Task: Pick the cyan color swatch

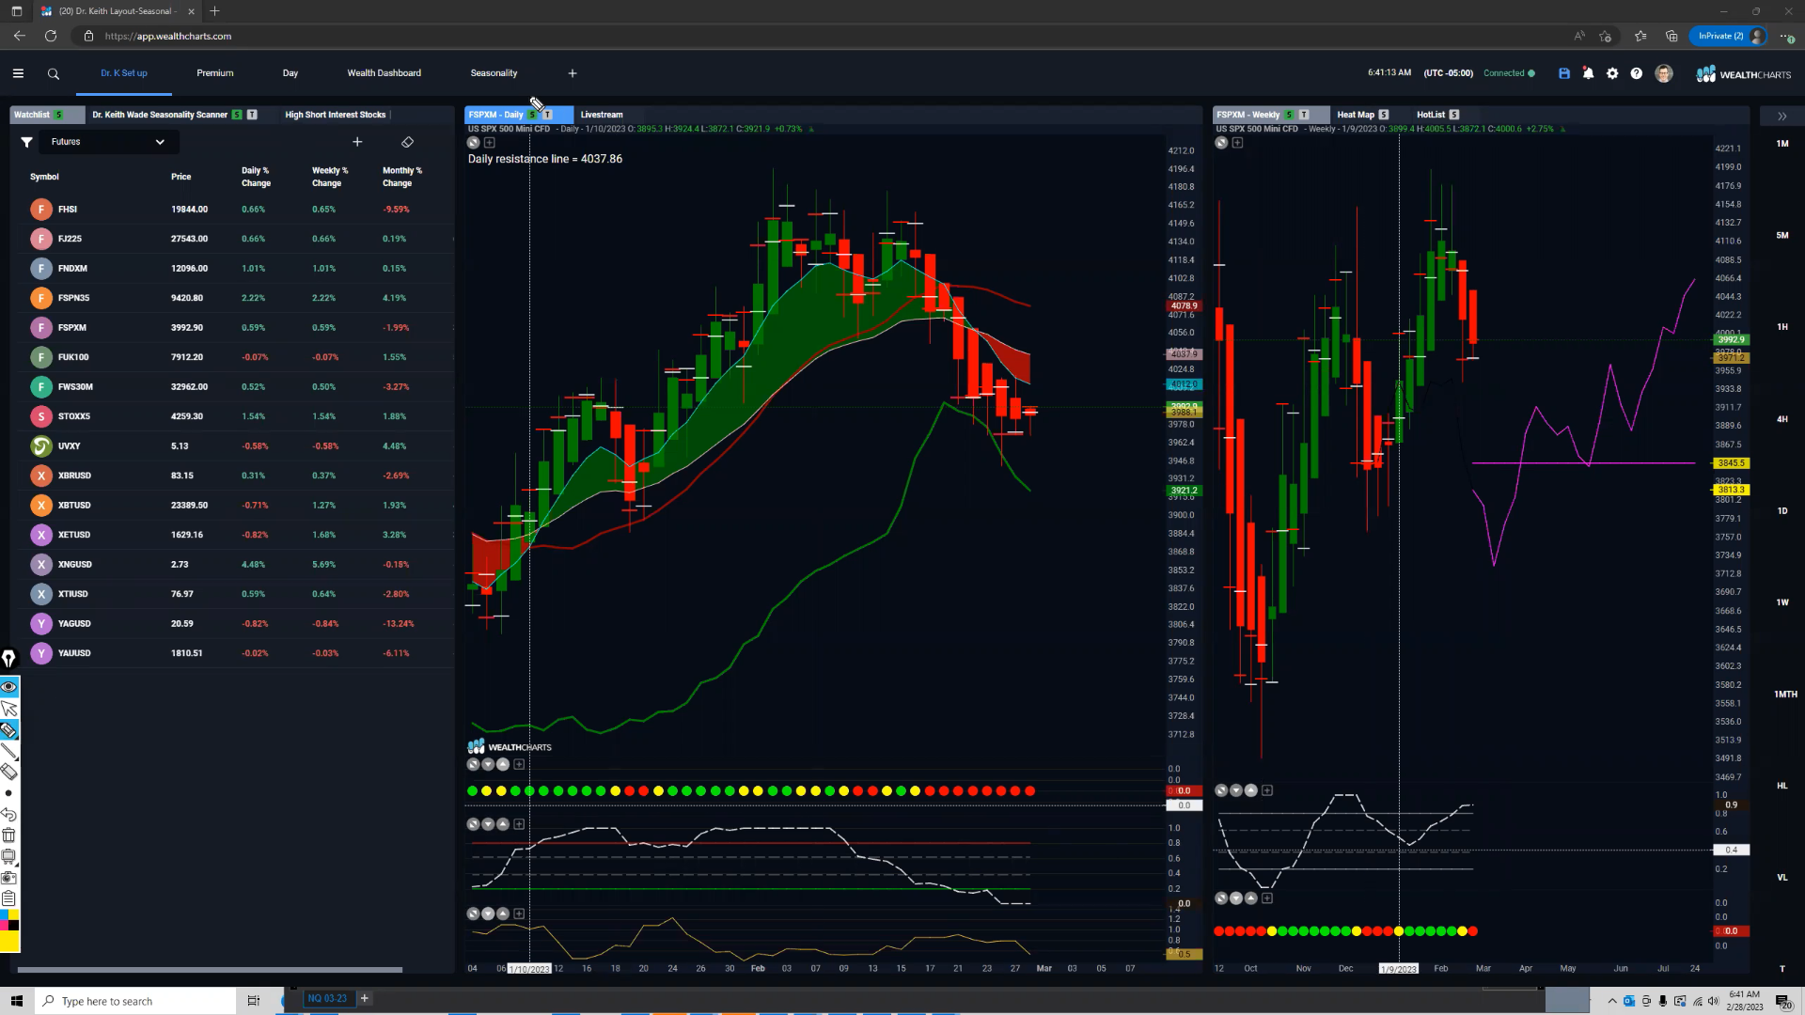Action: coord(5,915)
